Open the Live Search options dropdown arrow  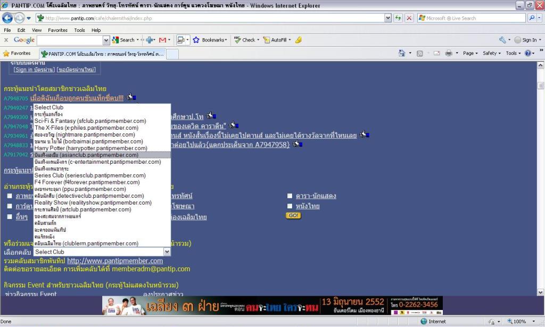[x=540, y=18]
